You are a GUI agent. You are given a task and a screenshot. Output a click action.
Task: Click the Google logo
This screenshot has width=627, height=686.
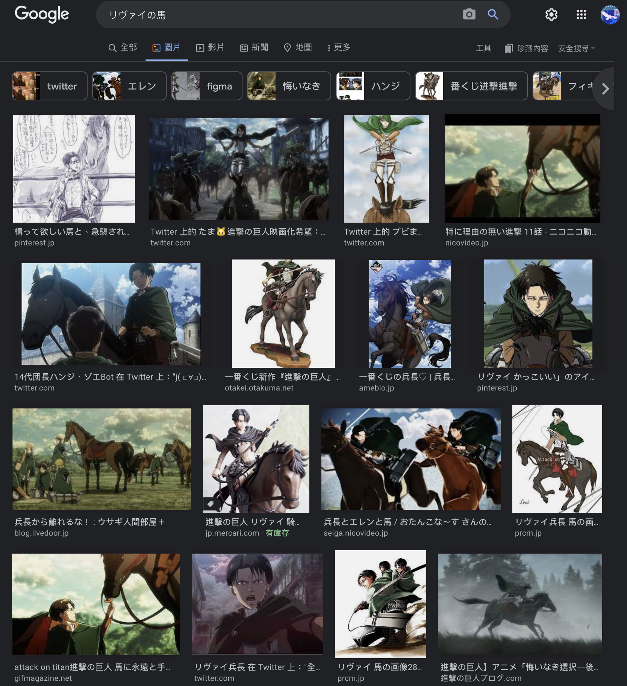click(x=42, y=14)
